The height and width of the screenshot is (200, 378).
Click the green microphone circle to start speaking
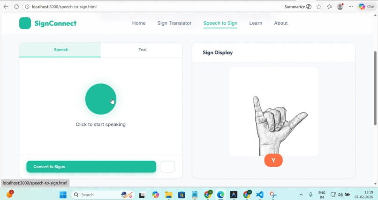[101, 99]
